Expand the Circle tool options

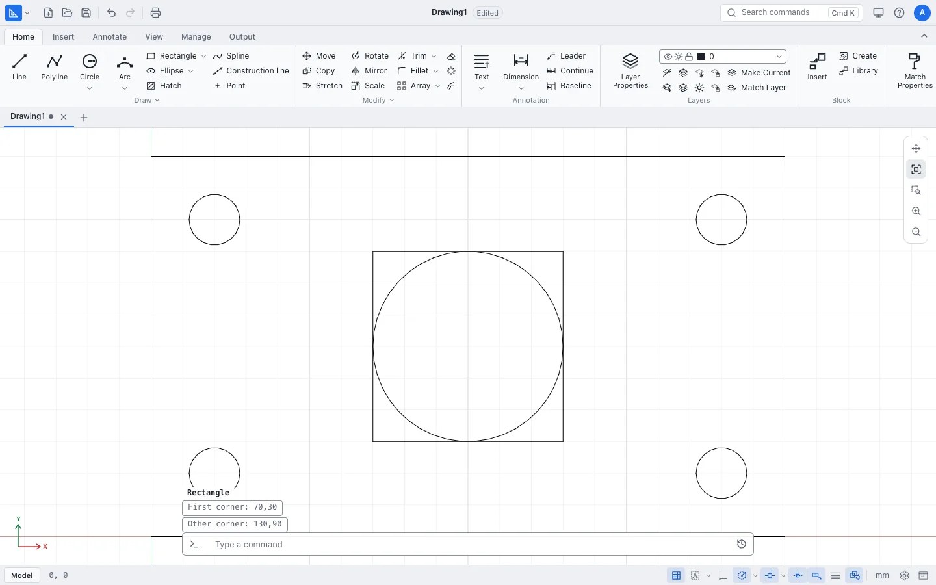tap(90, 88)
